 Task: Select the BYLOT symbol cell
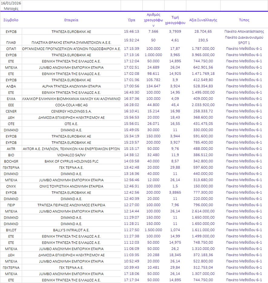coord(11,230)
